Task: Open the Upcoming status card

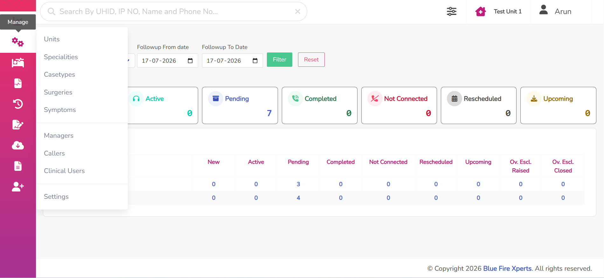Action: (558, 105)
